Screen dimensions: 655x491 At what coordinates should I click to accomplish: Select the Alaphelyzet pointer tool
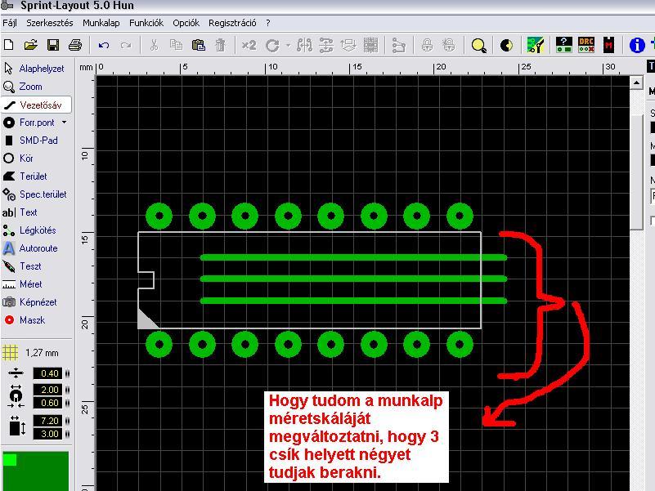pos(36,69)
